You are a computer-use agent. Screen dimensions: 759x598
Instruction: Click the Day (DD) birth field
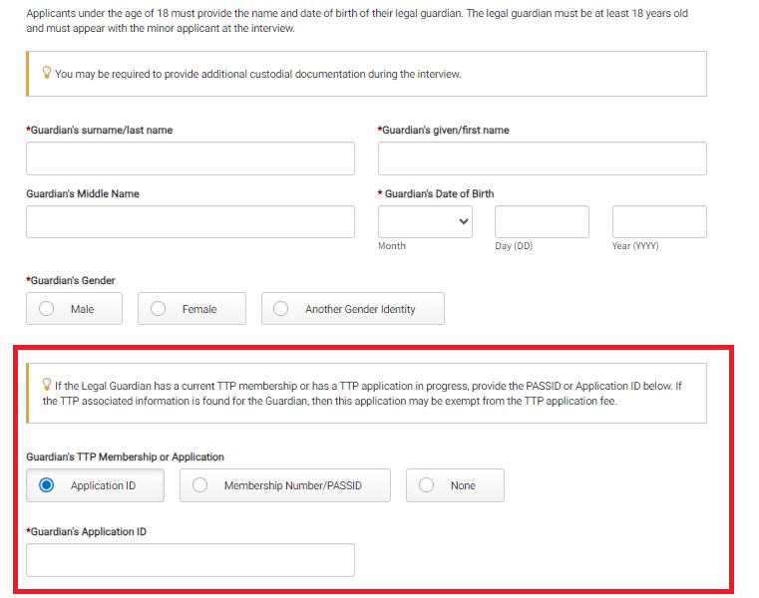point(542,221)
